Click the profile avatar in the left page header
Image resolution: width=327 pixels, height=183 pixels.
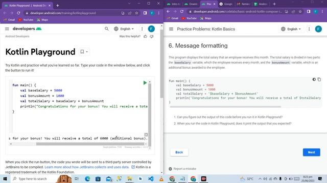click(x=151, y=29)
